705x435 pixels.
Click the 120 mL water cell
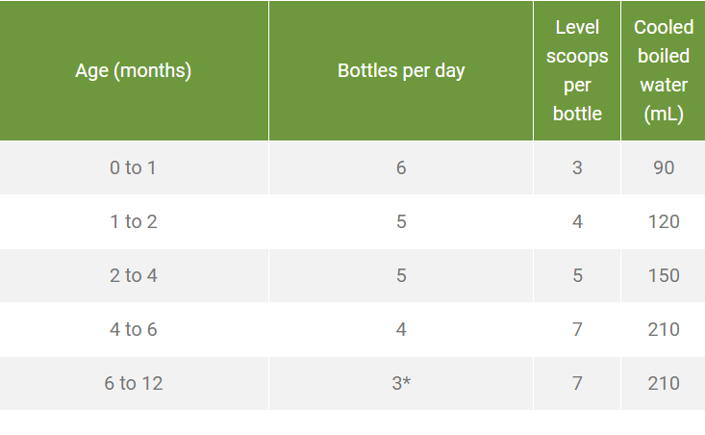(x=664, y=221)
